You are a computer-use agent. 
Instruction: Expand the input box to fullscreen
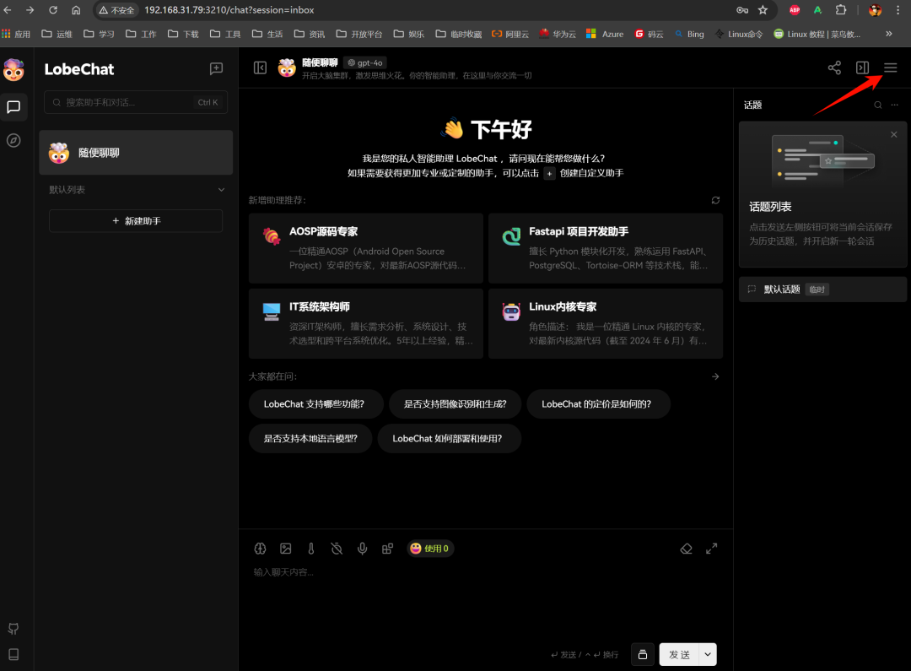712,549
